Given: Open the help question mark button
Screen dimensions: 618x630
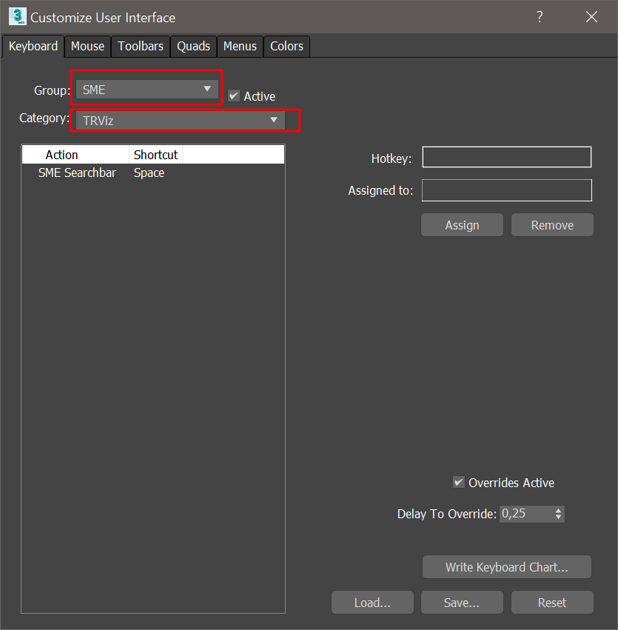Looking at the screenshot, I should pos(540,17).
